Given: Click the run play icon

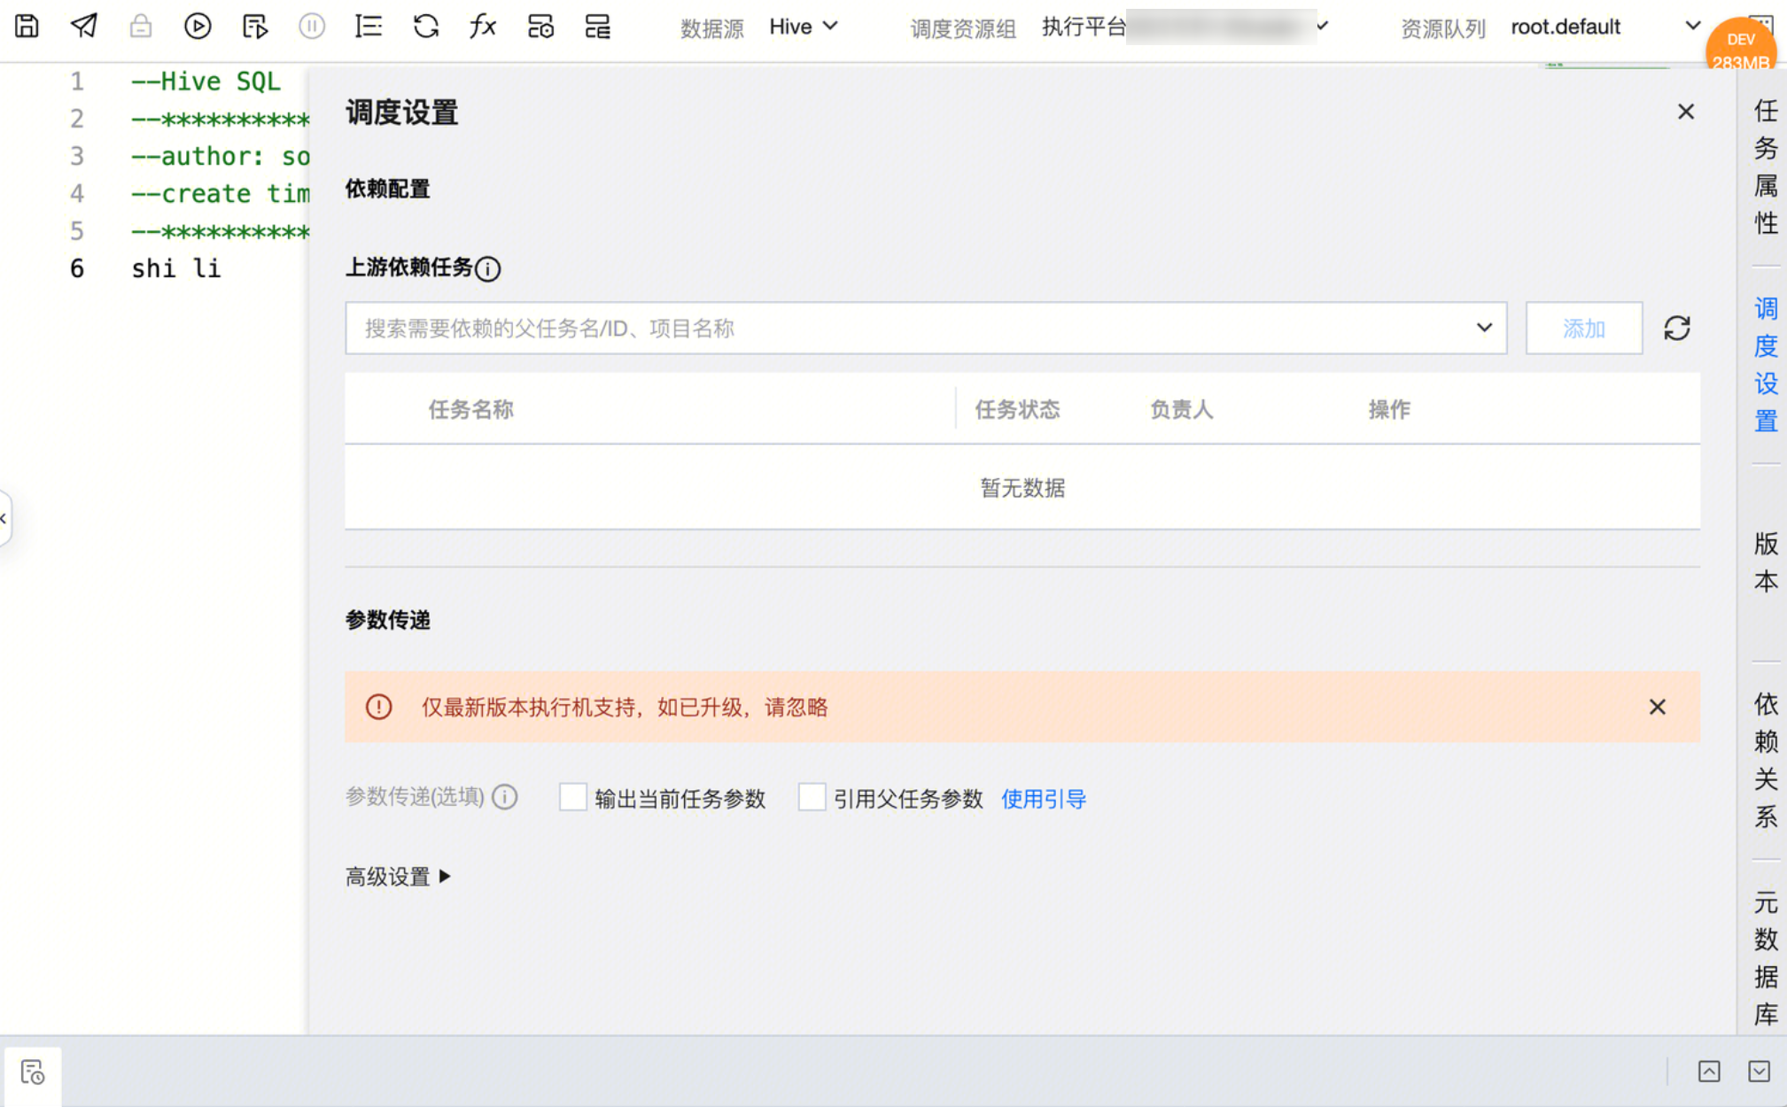Looking at the screenshot, I should tap(198, 27).
